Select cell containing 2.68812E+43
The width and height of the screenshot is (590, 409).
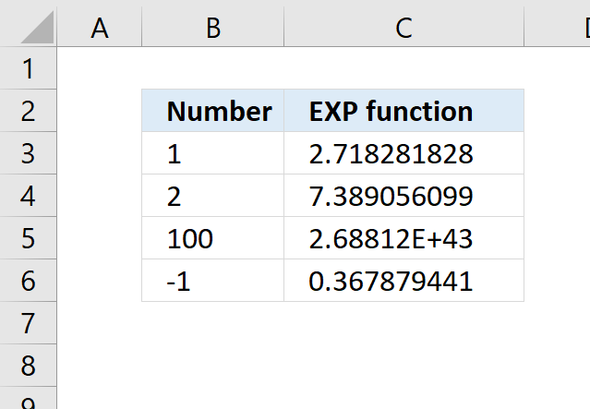click(x=403, y=238)
